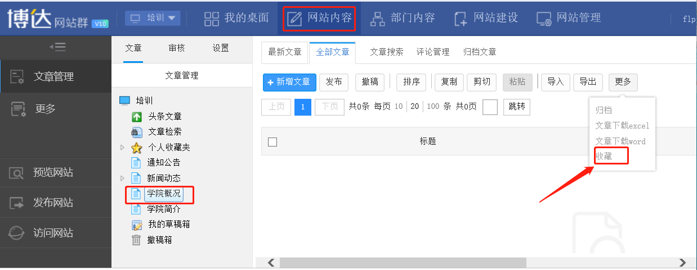Switch to the 归档文章 tab
The width and height of the screenshot is (697, 270).
pyautogui.click(x=480, y=52)
